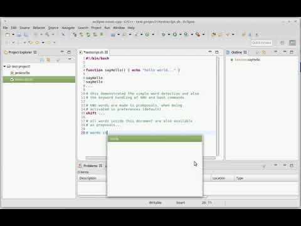301x226 pixels.
Task: Click the Debug bug icon in the toolbar
Action: [x=163, y=35]
